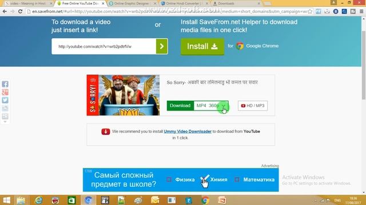Click the Pocket extension icon in the toolbar

tap(327, 11)
